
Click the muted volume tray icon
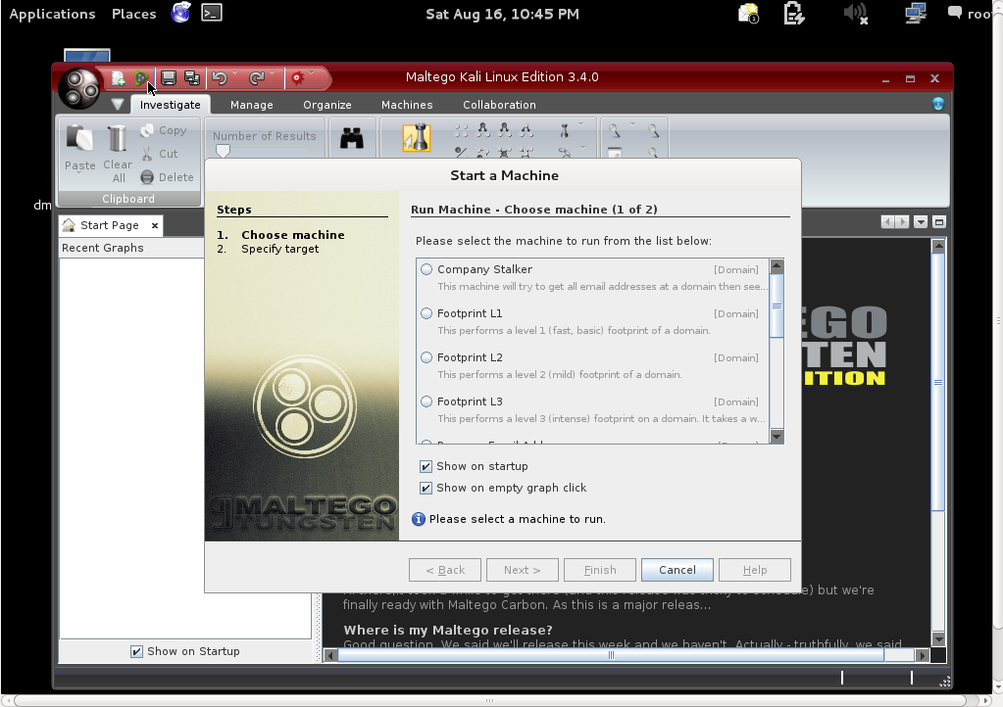click(x=855, y=14)
